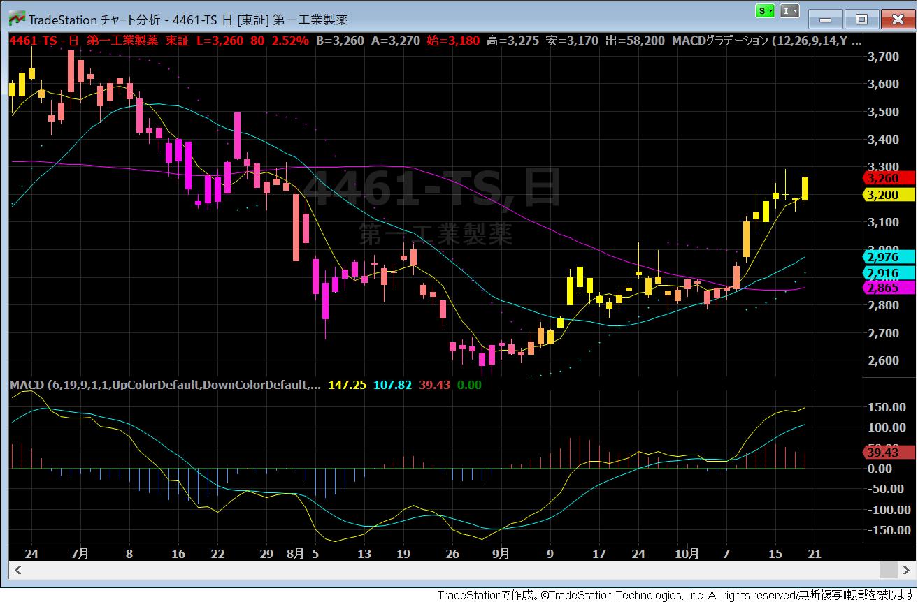Click the horizontal scrollbar left arrow
918x602 pixels.
click(x=18, y=570)
